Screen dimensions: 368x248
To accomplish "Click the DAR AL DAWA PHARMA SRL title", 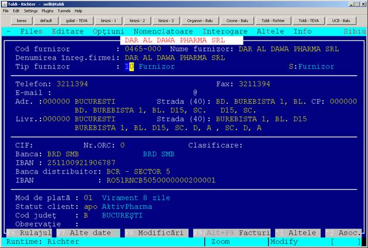I will point(175,40).
